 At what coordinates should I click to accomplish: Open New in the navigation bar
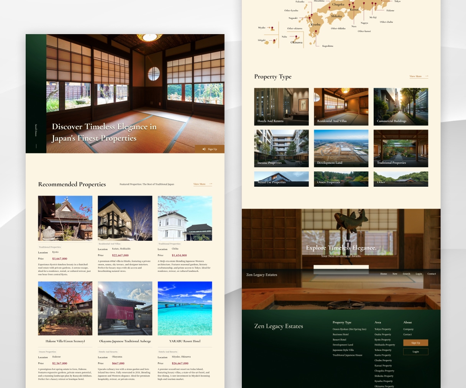click(x=395, y=274)
